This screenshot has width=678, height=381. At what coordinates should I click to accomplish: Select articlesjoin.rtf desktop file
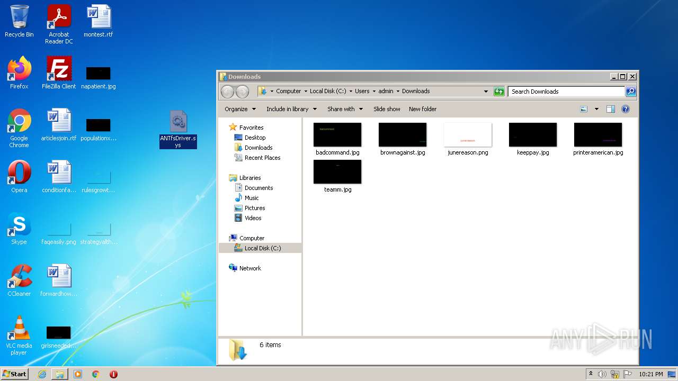pos(59,125)
